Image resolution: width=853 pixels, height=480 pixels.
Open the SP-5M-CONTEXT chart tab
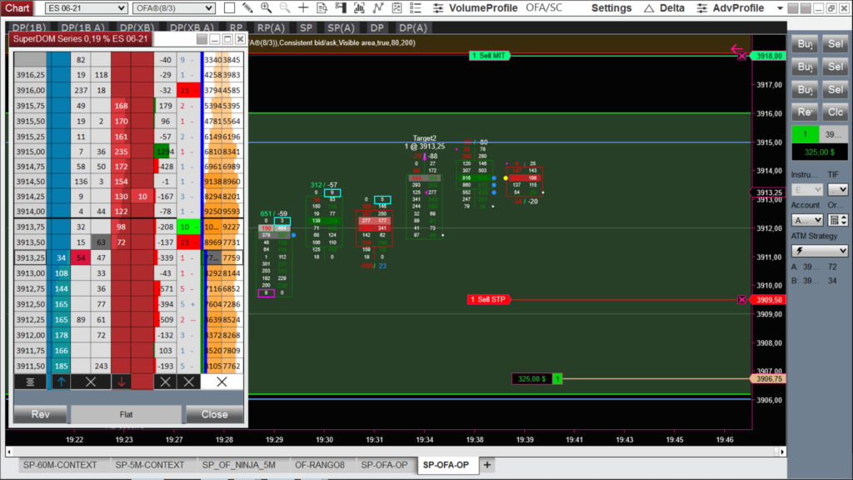(x=150, y=465)
